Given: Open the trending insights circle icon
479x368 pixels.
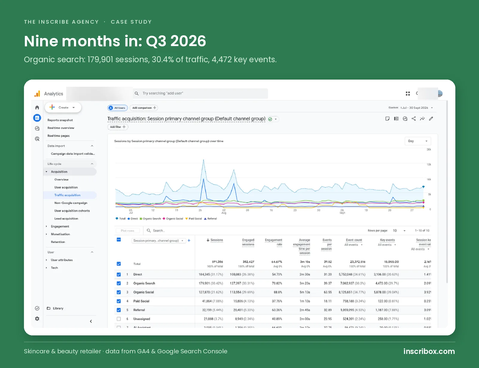Looking at the screenshot, I should point(405,119).
